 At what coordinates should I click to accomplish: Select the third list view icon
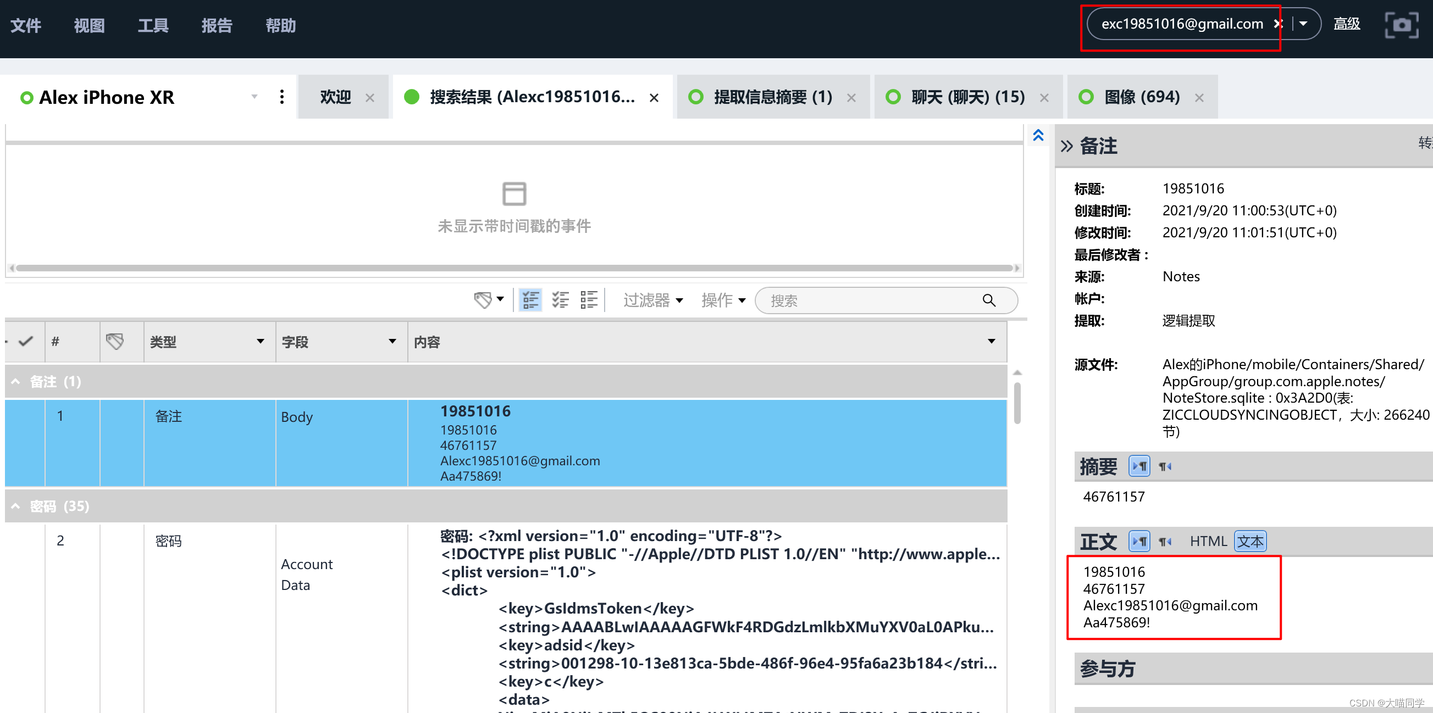(589, 299)
